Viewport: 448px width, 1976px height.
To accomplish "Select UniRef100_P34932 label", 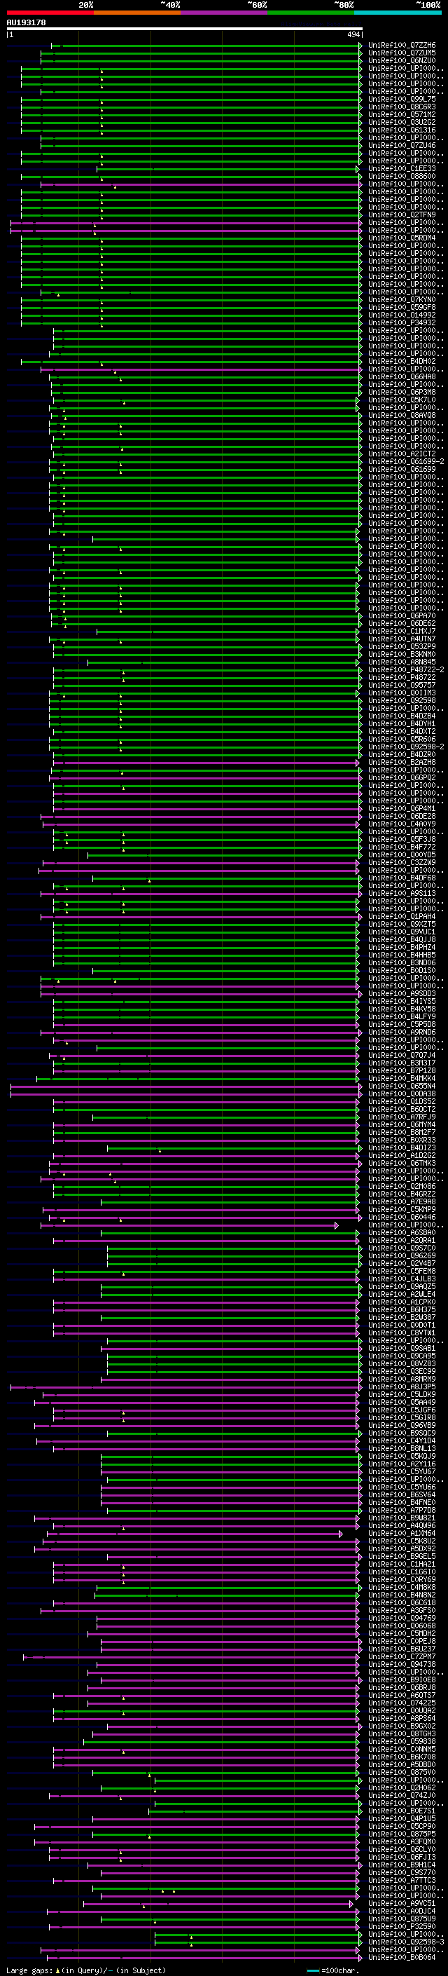I will click(402, 323).
